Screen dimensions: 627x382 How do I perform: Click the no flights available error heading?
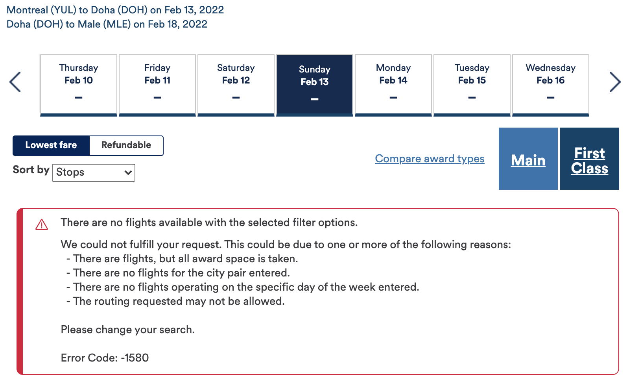(209, 223)
